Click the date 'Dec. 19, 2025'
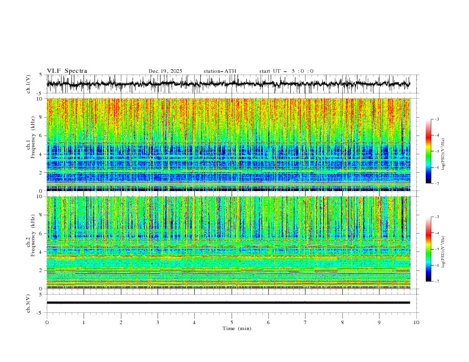The width and height of the screenshot is (469, 362). click(165, 71)
